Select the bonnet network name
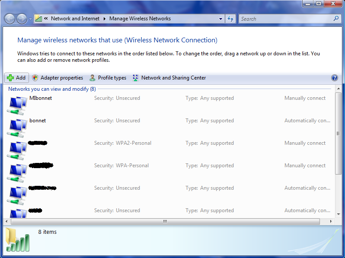The width and height of the screenshot is (345, 258). point(38,121)
